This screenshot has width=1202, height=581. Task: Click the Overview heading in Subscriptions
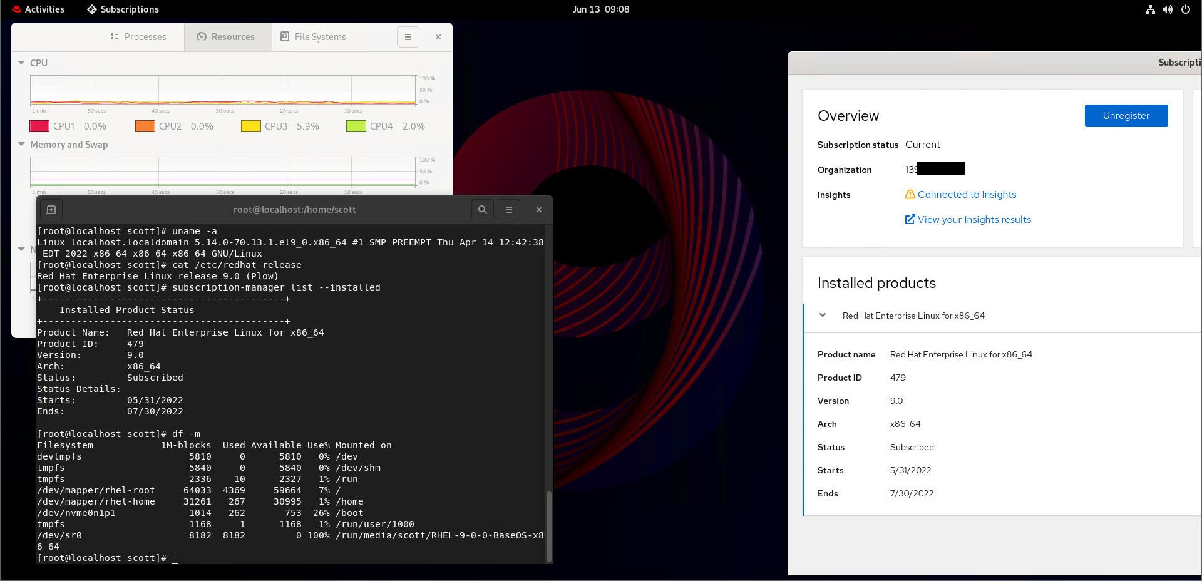tap(848, 116)
